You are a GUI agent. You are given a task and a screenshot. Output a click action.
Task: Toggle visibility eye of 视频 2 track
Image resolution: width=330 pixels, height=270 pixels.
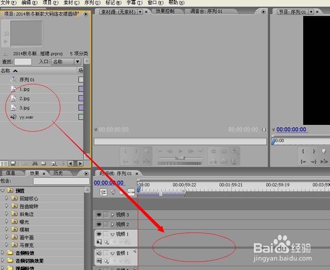coord(99,224)
